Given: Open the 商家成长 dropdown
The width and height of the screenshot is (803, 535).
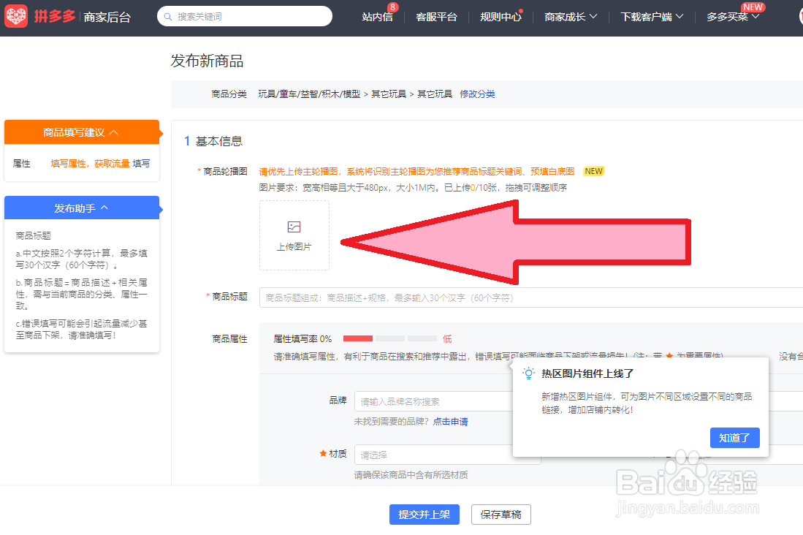Looking at the screenshot, I should pyautogui.click(x=570, y=15).
